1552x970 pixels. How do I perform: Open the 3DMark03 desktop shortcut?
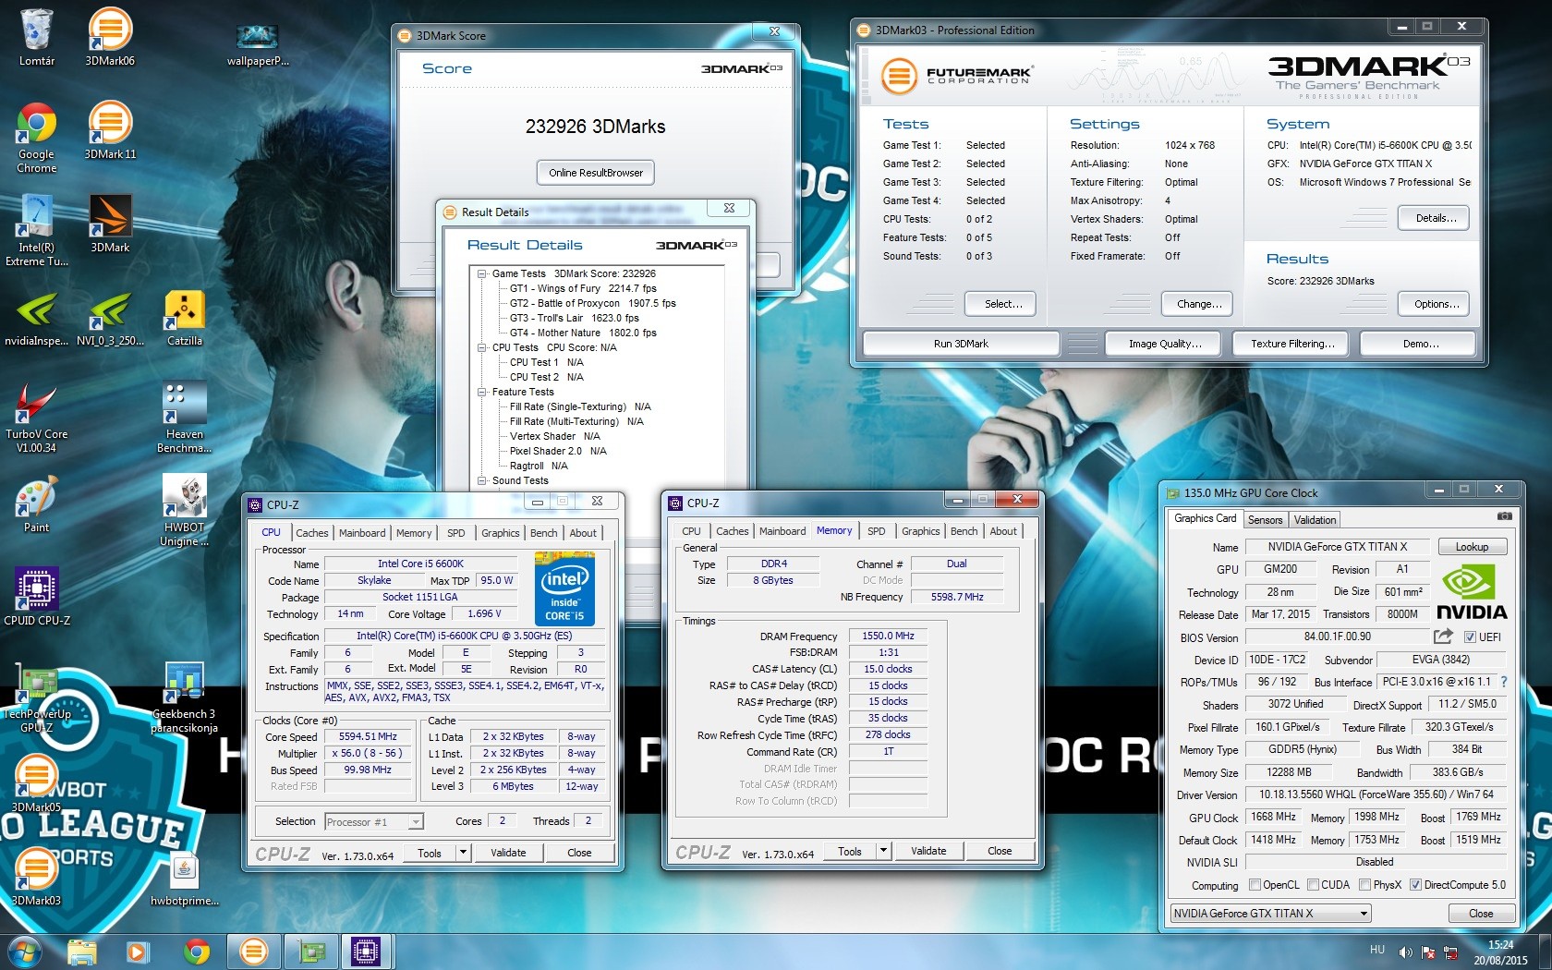(36, 877)
